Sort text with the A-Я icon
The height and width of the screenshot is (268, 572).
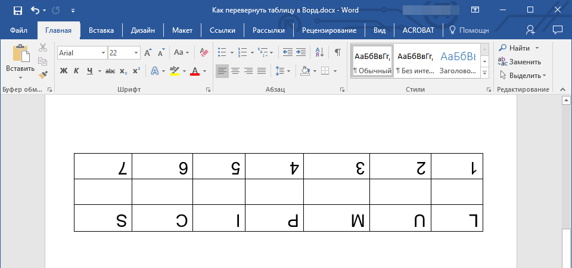[x=319, y=52]
